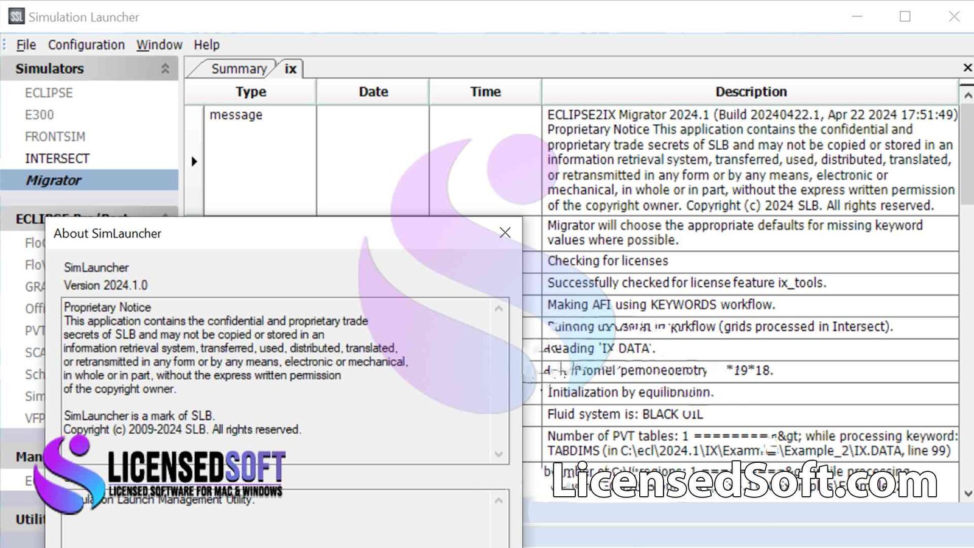The width and height of the screenshot is (974, 548).
Task: Click 'Migrator will choose the appropriate defaults' row
Action: tap(750, 233)
